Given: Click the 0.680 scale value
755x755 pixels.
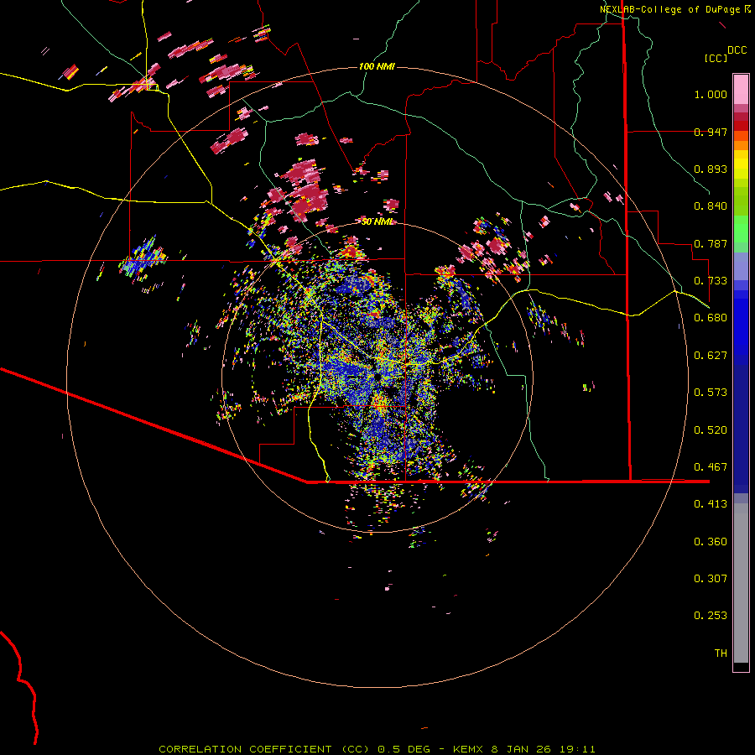Looking at the screenshot, I should pyautogui.click(x=711, y=318).
